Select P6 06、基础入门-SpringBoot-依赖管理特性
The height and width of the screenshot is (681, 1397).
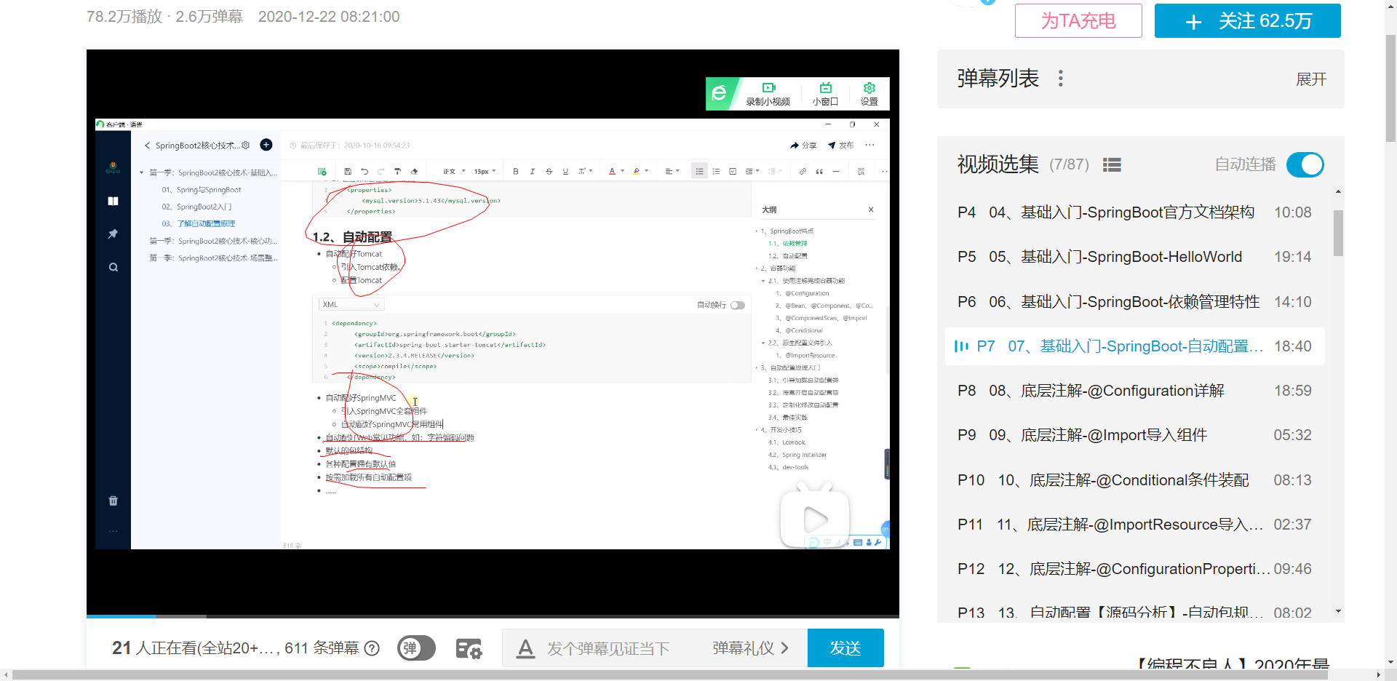point(1134,302)
